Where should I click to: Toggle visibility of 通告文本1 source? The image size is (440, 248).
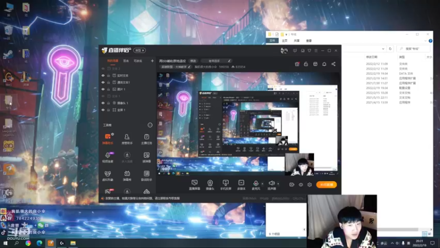(x=103, y=82)
